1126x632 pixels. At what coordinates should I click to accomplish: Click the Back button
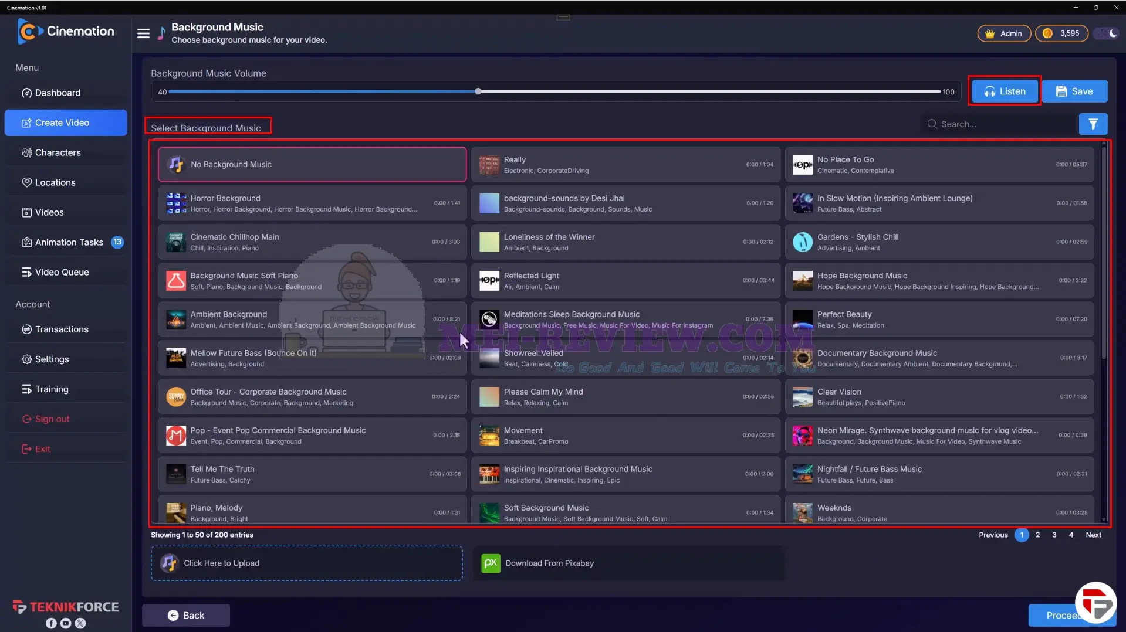(x=185, y=615)
